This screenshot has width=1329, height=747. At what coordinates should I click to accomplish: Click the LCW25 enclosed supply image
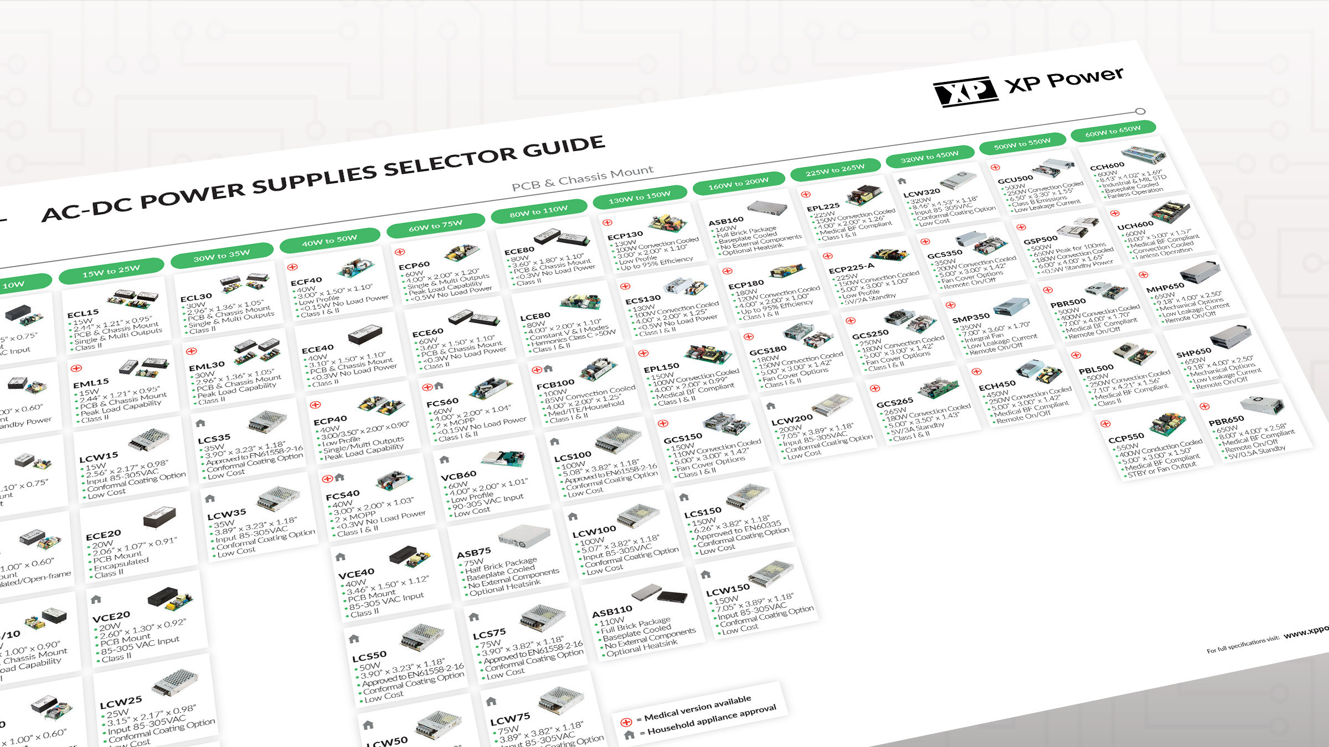pyautogui.click(x=175, y=682)
